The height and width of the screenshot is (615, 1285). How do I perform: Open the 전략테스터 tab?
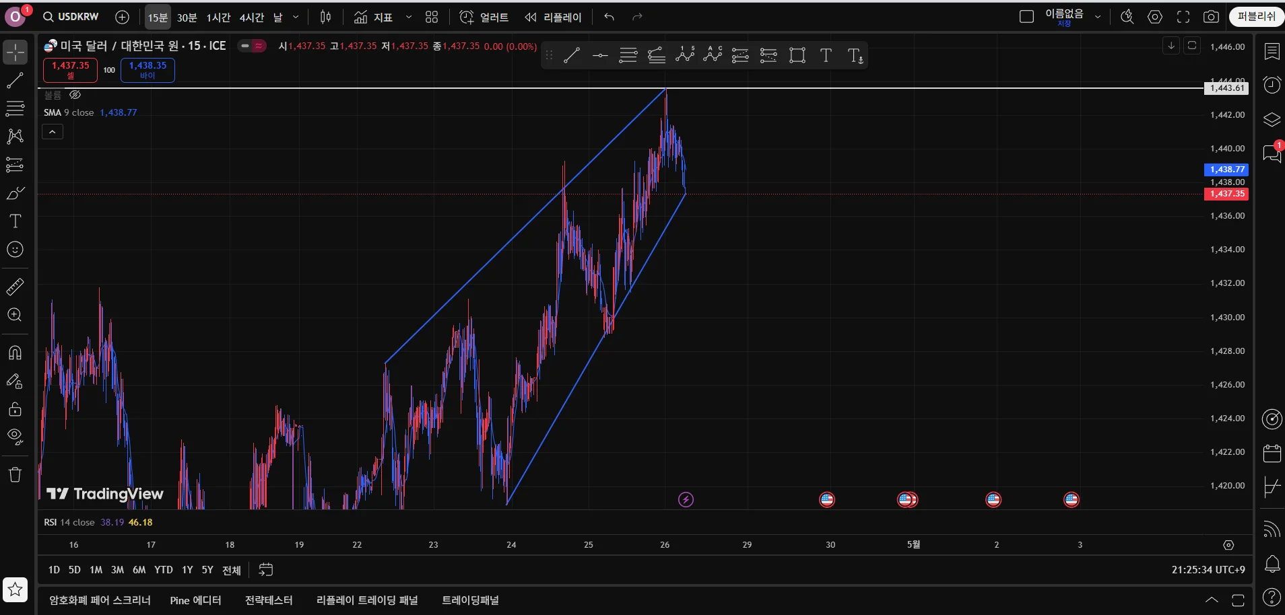tap(269, 600)
